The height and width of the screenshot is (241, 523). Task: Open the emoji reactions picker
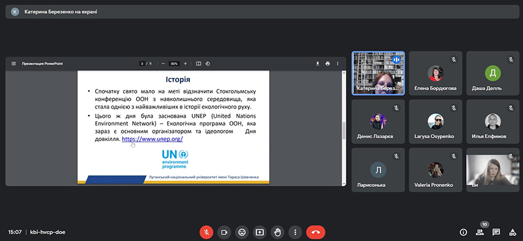coord(242,232)
